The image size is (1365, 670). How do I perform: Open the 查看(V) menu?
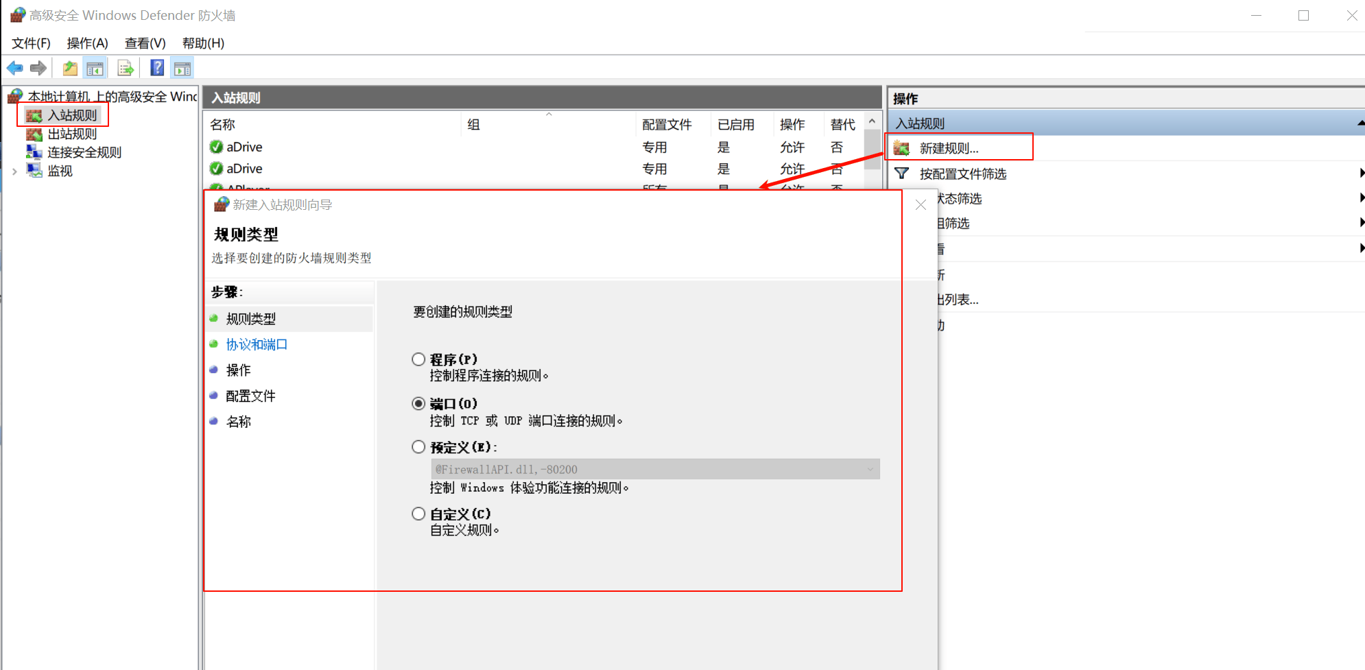point(145,43)
